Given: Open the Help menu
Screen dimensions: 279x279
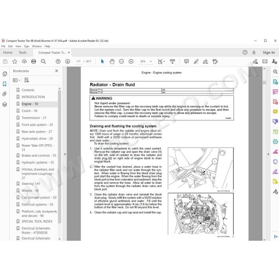Looking at the screenshot, I should point(47,46).
